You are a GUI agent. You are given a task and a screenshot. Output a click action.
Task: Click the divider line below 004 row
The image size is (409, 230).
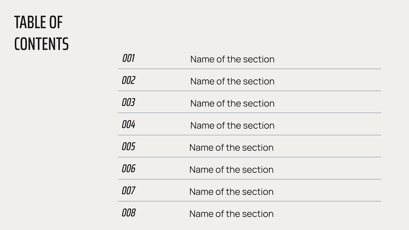pos(249,135)
